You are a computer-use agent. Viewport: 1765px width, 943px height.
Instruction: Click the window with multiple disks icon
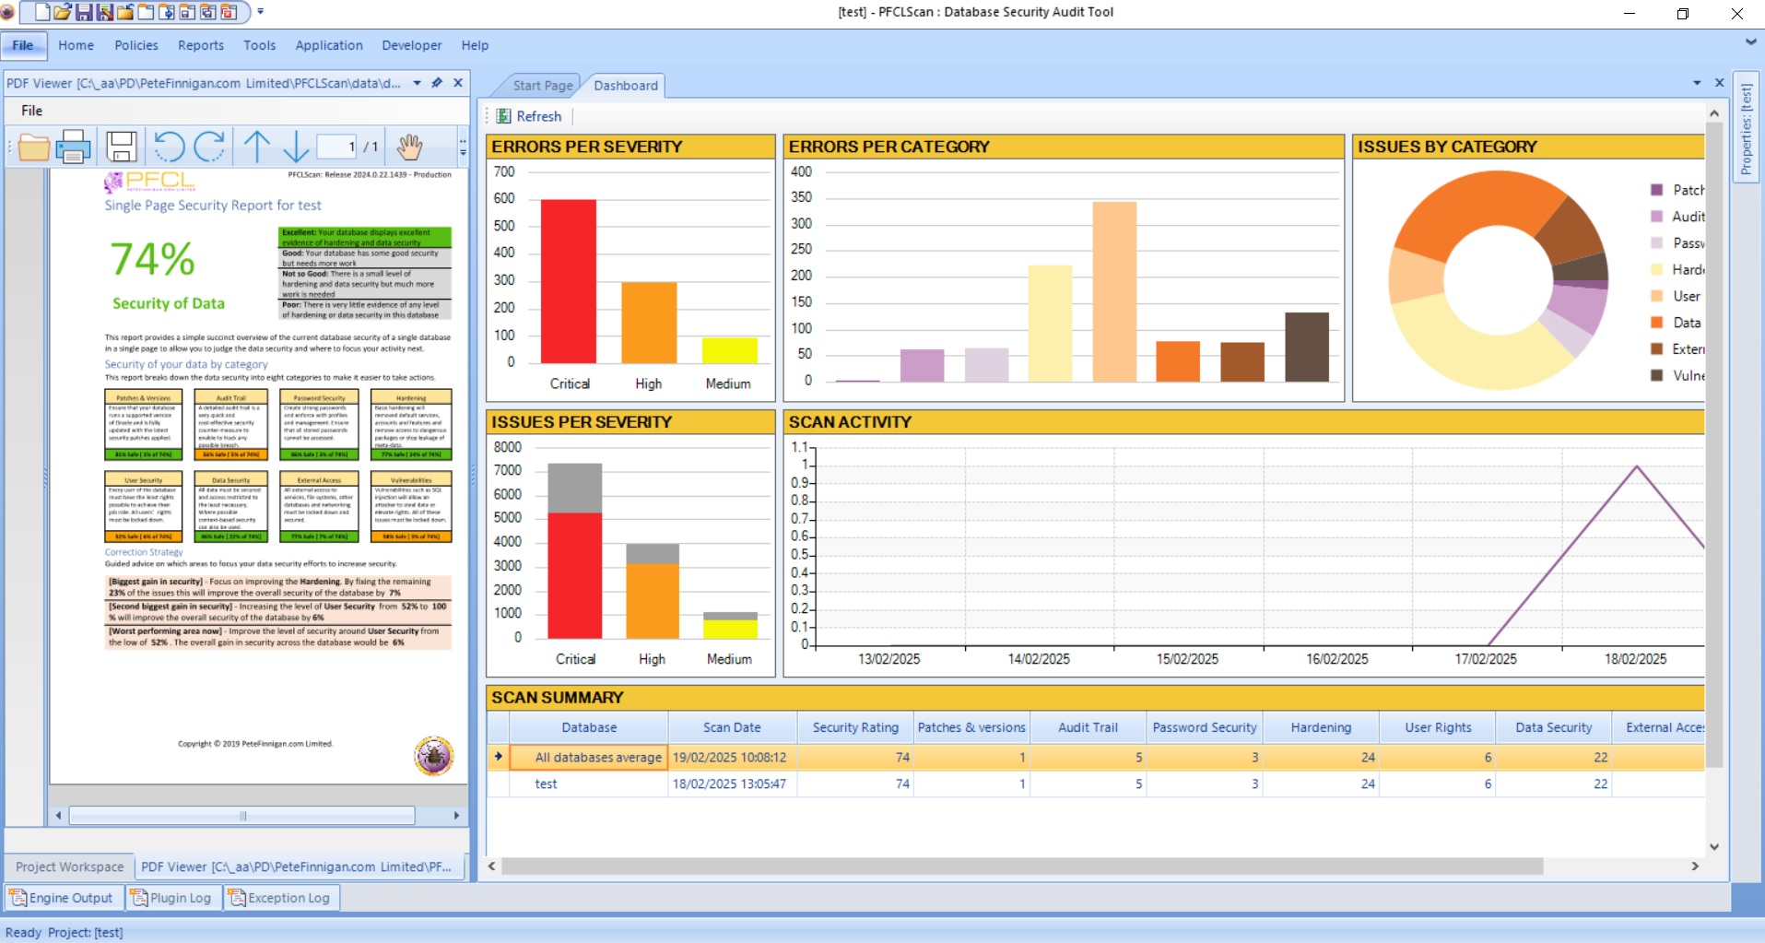coord(206,12)
